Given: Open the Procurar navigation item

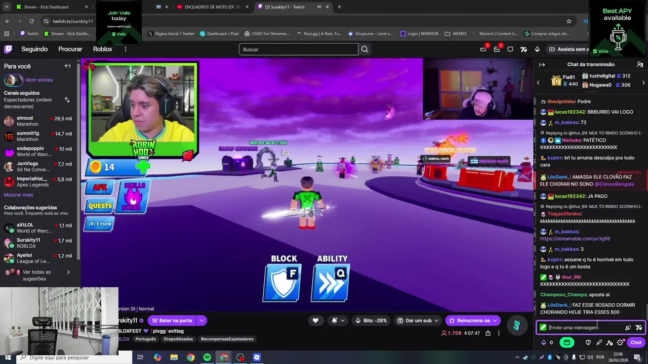Looking at the screenshot, I should 70,49.
